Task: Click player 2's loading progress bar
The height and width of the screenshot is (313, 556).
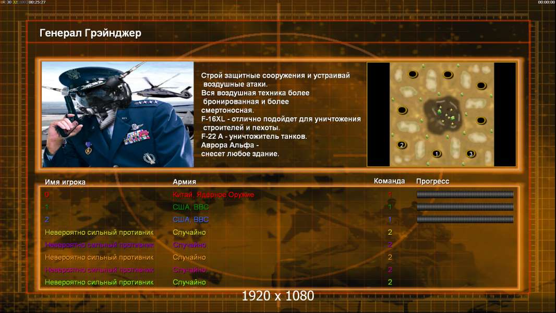Action: tap(465, 220)
